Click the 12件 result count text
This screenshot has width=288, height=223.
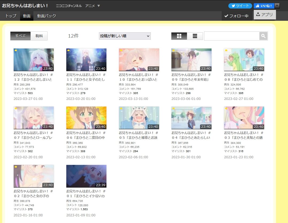click(73, 36)
